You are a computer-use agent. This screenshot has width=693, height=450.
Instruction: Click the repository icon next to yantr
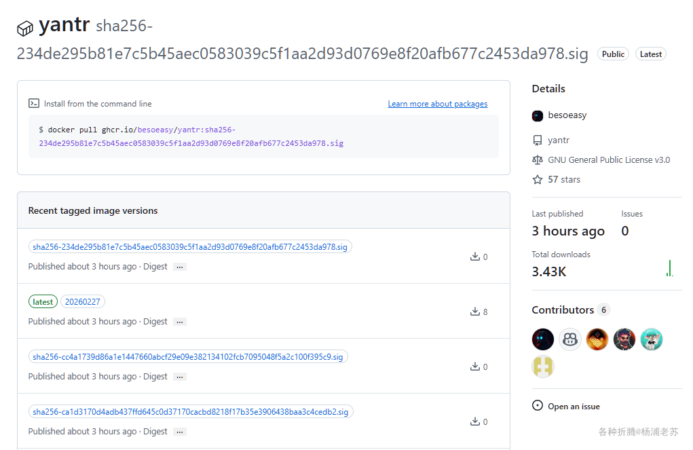[x=538, y=140]
